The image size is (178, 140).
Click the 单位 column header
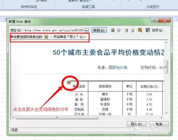(x=129, y=86)
